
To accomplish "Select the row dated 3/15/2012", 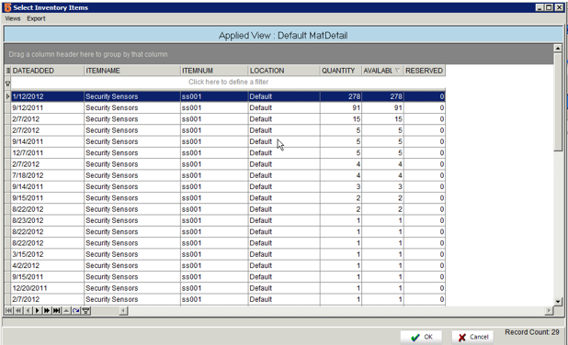I will pyautogui.click(x=228, y=254).
